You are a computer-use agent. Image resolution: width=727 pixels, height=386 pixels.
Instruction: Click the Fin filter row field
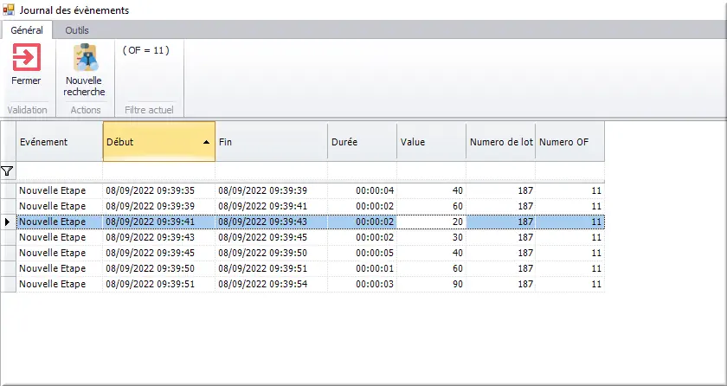coord(271,171)
